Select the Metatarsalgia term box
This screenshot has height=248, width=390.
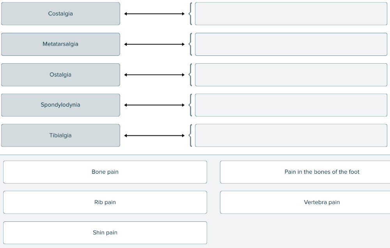(x=60, y=44)
